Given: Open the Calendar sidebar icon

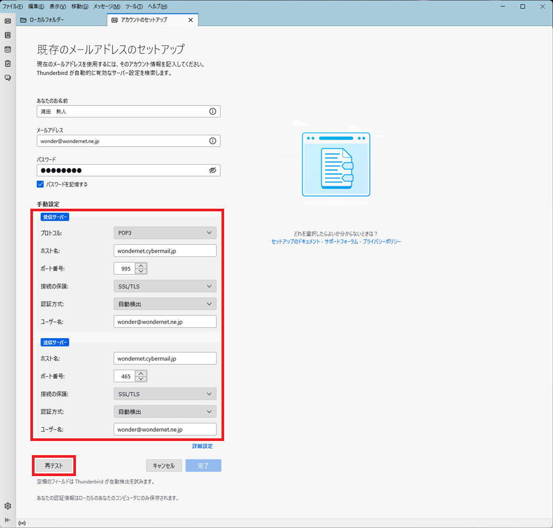Looking at the screenshot, I should click(x=8, y=49).
